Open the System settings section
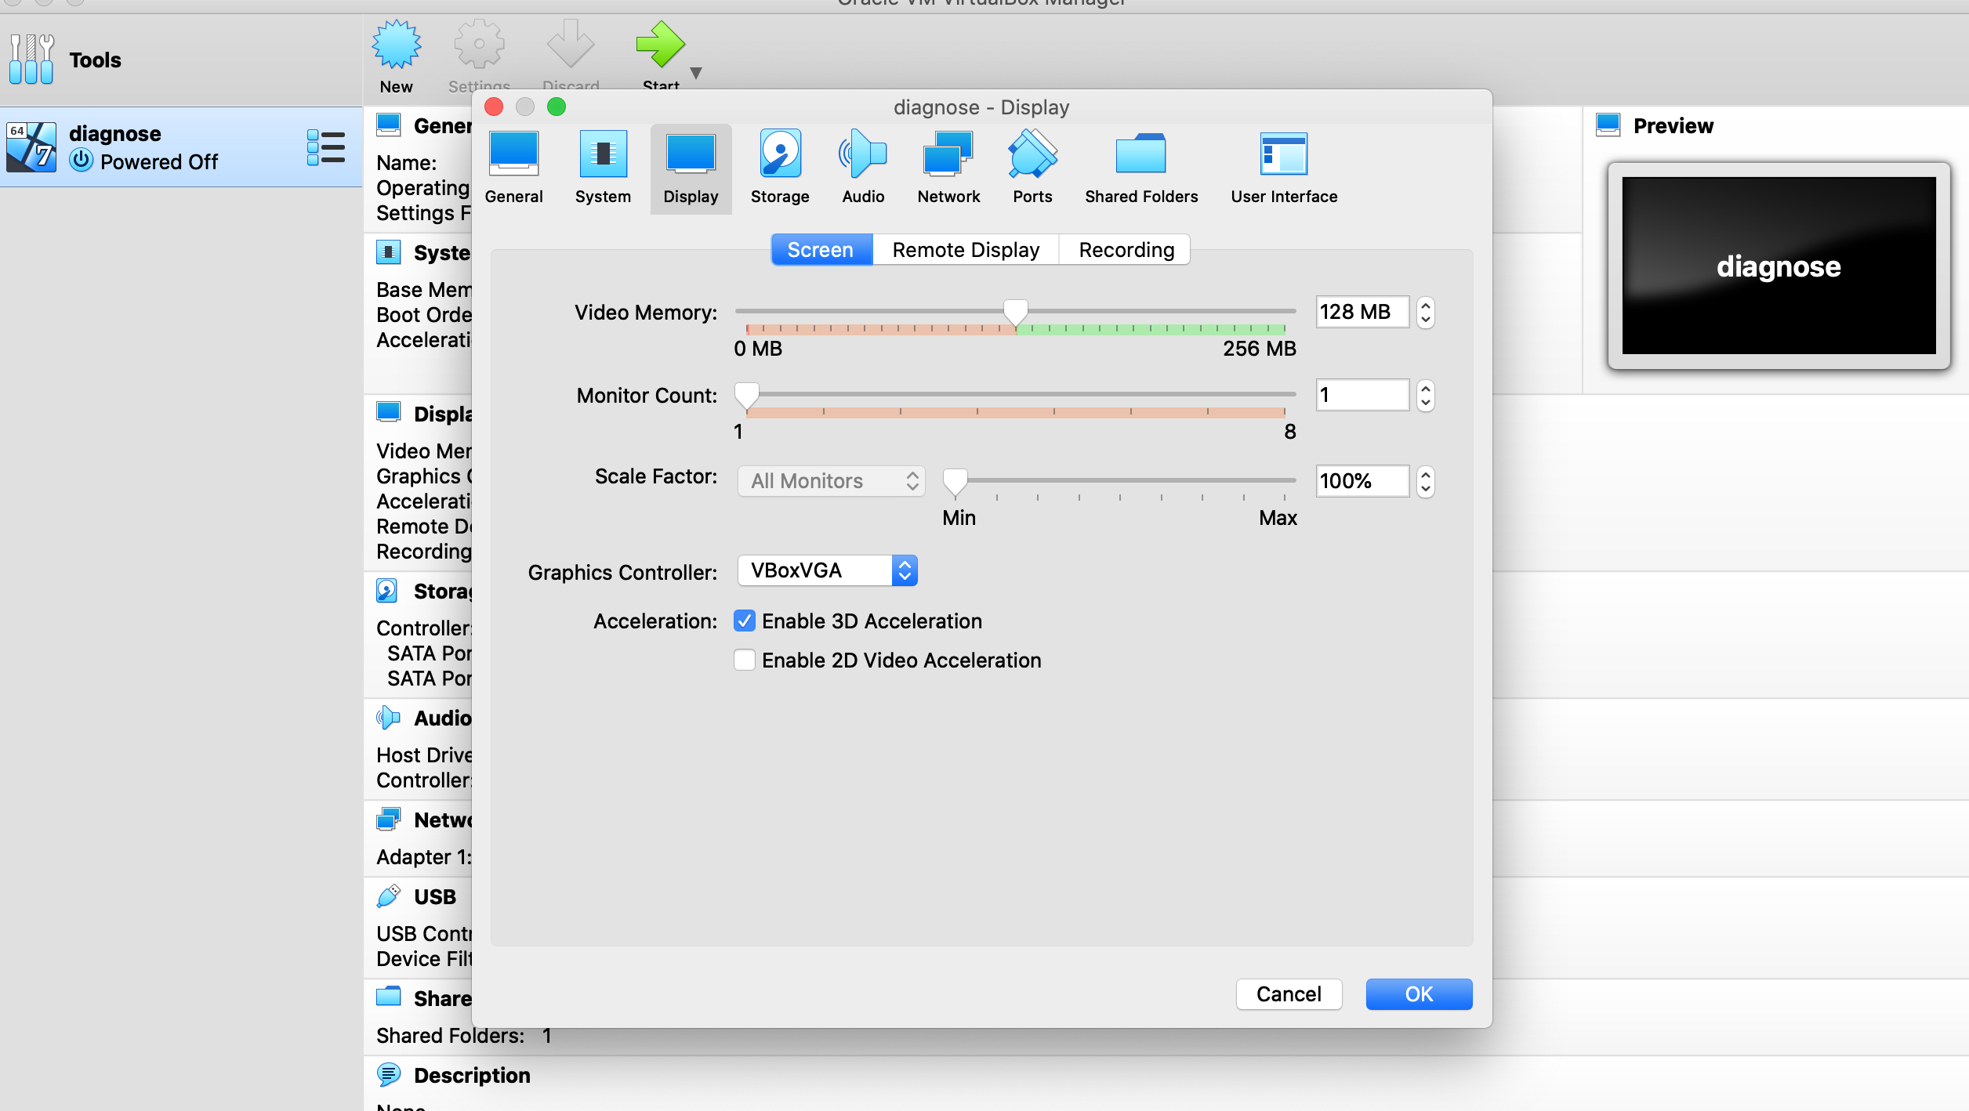Viewport: 1969px width, 1111px height. [603, 168]
